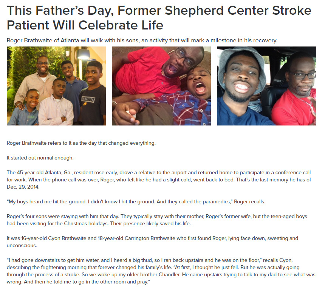Click the paragraph about Roger's four sons staying
The height and width of the screenshot is (288, 325).
(x=157, y=220)
